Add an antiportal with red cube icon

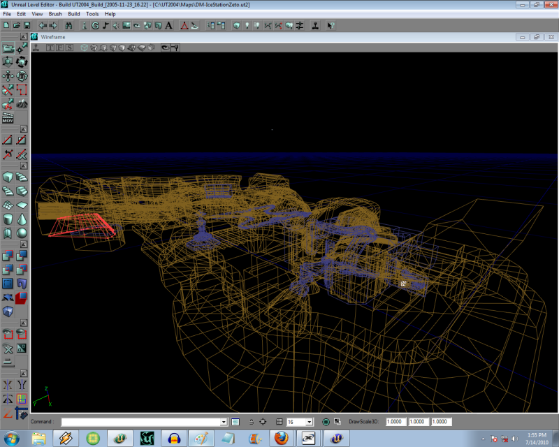point(22,298)
